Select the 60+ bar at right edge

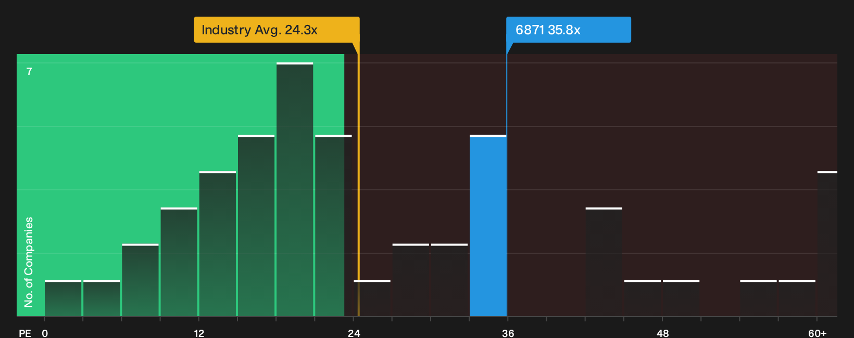pos(827,244)
